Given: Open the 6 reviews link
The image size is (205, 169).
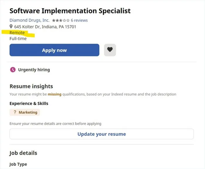Looking at the screenshot, I should (x=79, y=20).
